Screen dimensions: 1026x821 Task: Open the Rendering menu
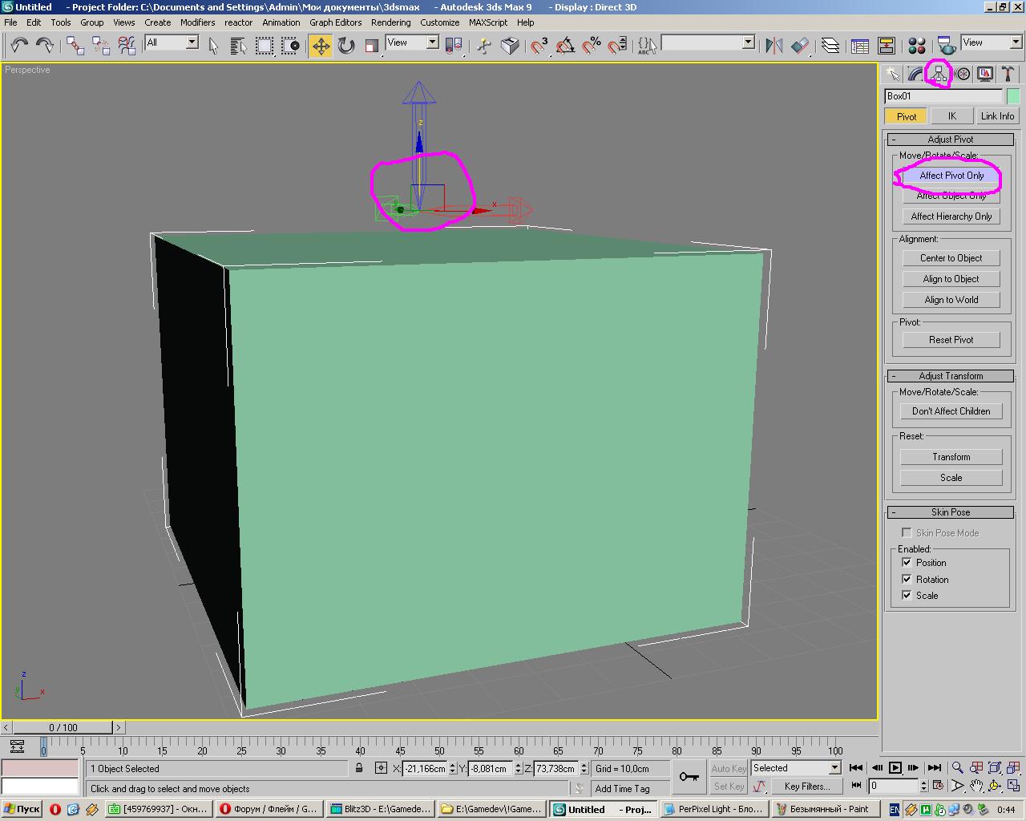click(x=390, y=22)
